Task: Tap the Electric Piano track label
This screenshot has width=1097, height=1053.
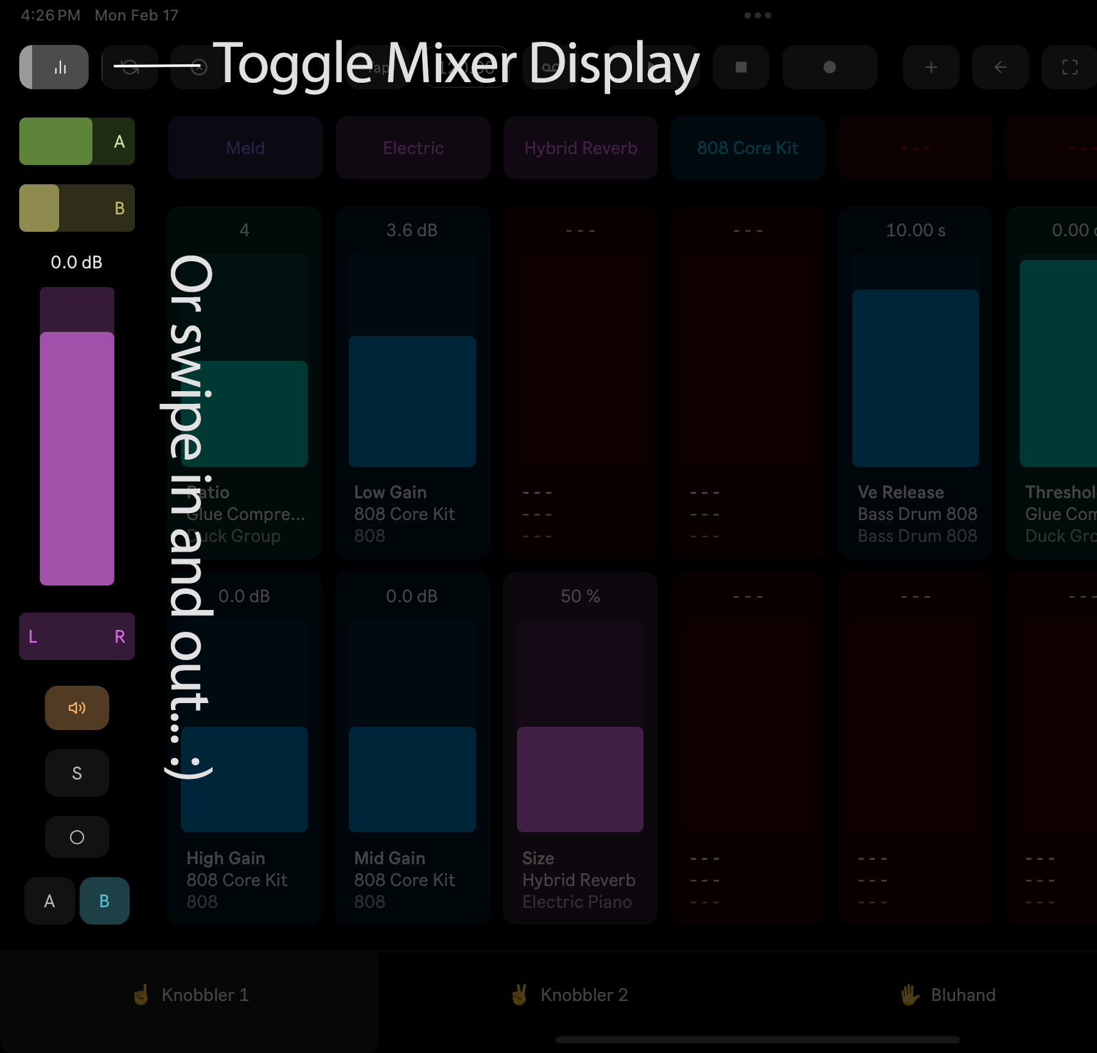Action: (x=577, y=901)
